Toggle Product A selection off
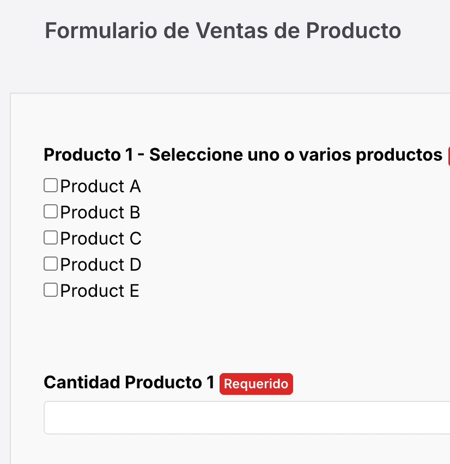Viewport: 450px width, 464px height. click(50, 185)
